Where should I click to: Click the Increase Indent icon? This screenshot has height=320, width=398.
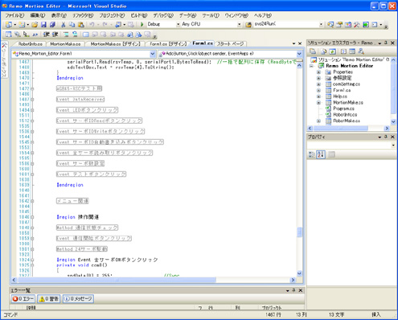coord(55,35)
